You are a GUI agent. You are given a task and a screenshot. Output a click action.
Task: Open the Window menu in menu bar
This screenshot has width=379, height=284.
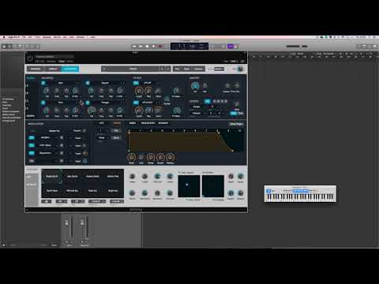coord(81,37)
